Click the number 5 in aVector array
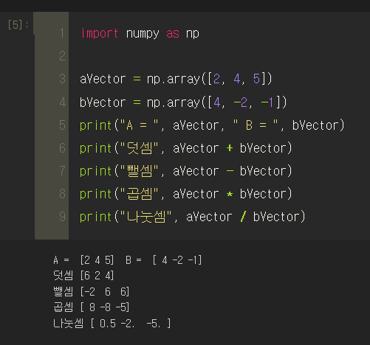The image size is (370, 345). 256,79
